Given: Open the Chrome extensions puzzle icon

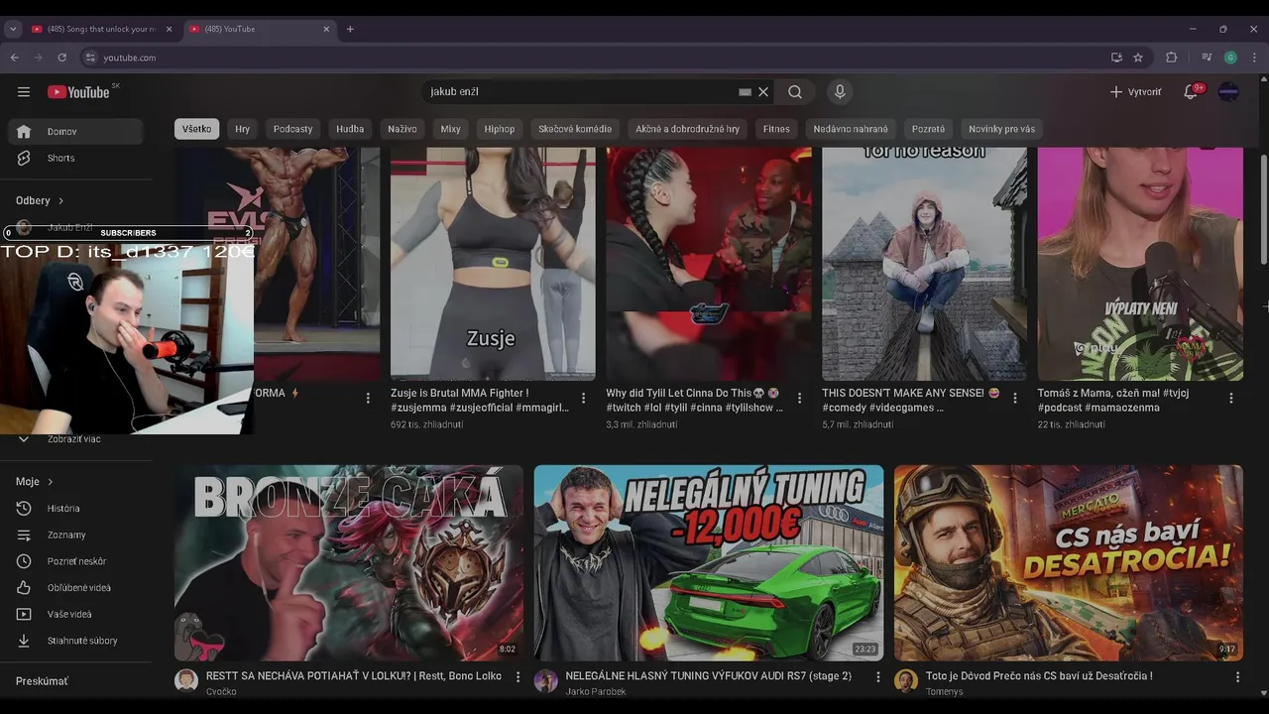Looking at the screenshot, I should 1171,58.
